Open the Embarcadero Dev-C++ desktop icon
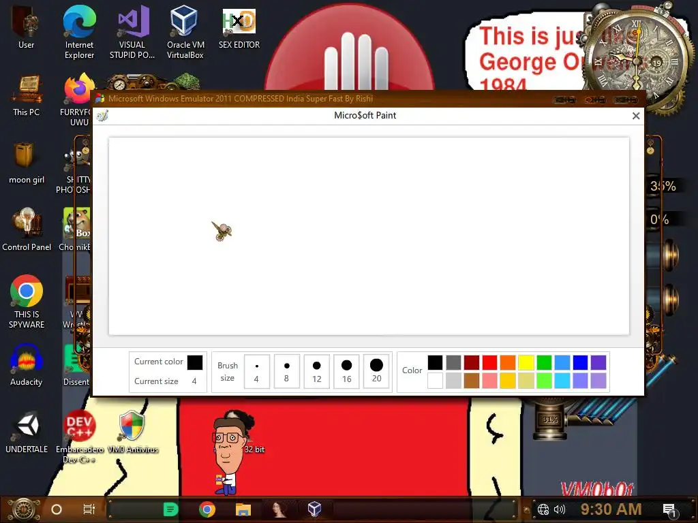 [x=79, y=436]
